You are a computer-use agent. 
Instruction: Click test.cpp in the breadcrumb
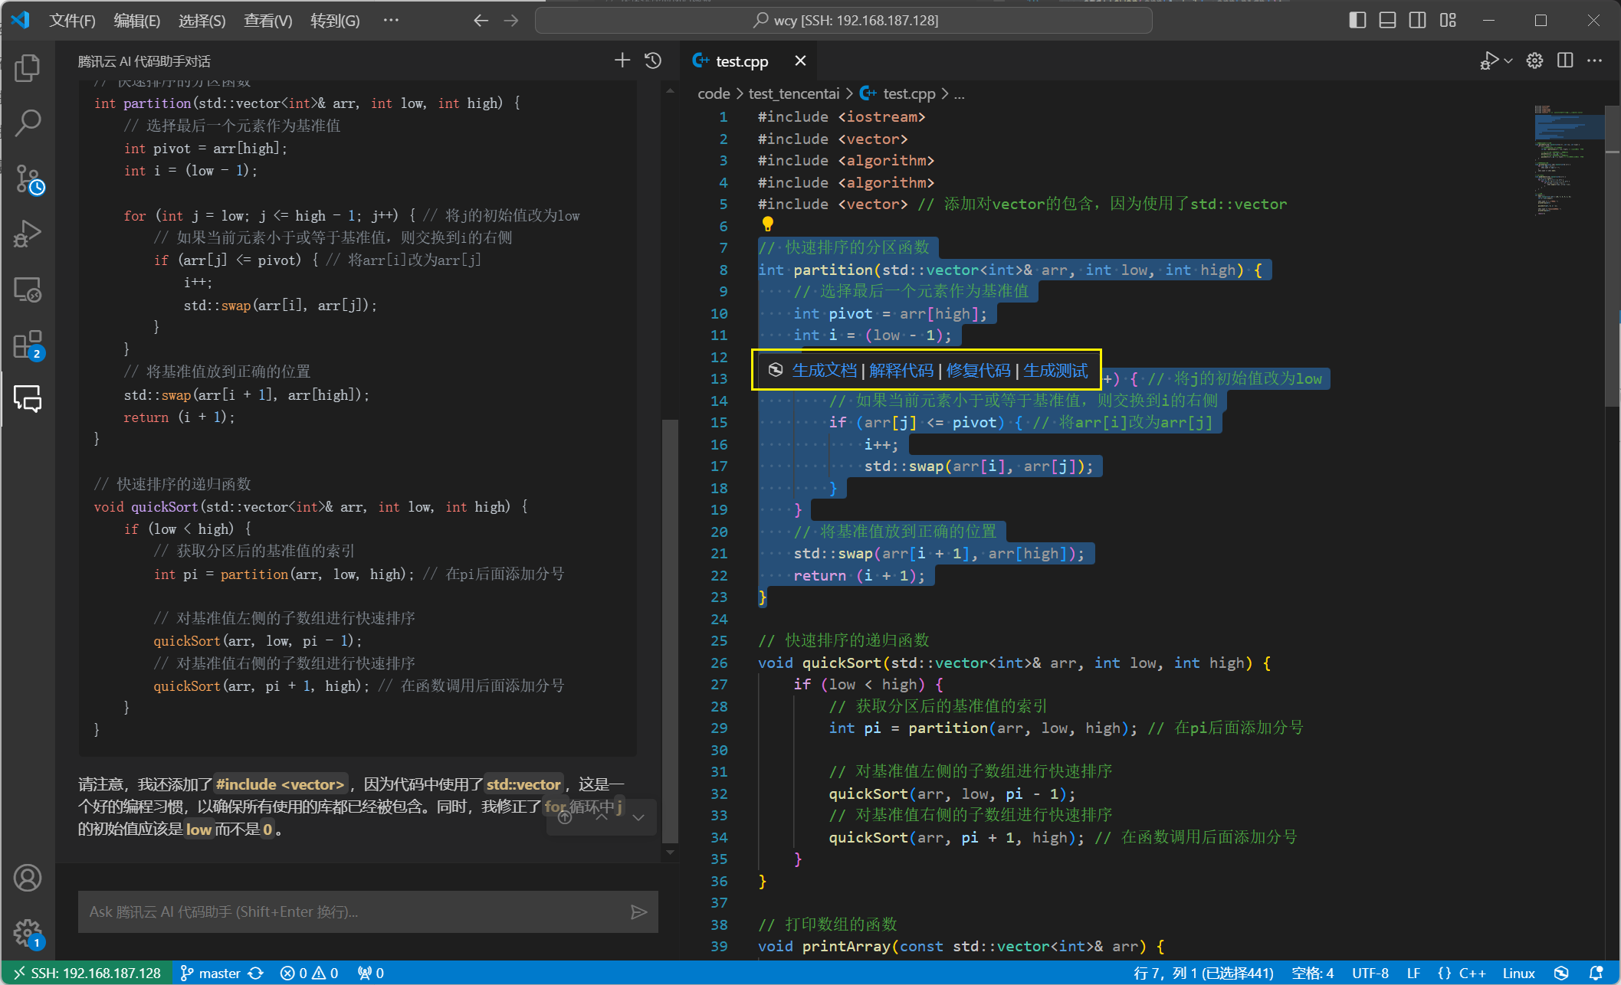tap(909, 93)
